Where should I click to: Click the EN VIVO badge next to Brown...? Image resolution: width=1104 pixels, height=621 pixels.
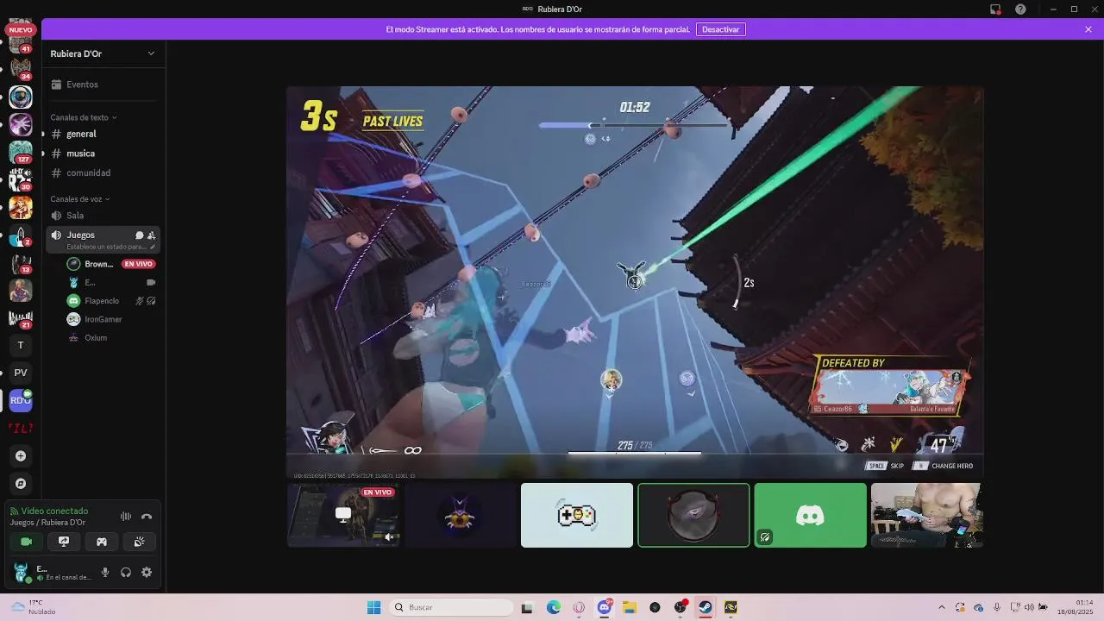(138, 264)
